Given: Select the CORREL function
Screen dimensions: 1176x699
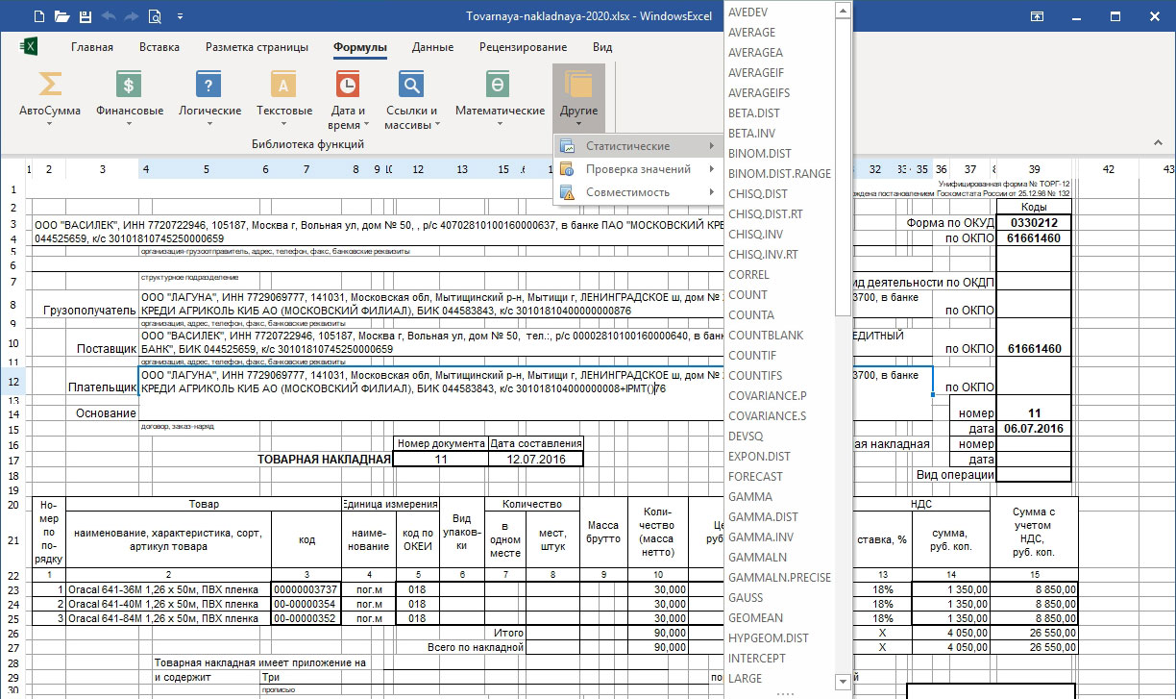Looking at the screenshot, I should tap(749, 275).
